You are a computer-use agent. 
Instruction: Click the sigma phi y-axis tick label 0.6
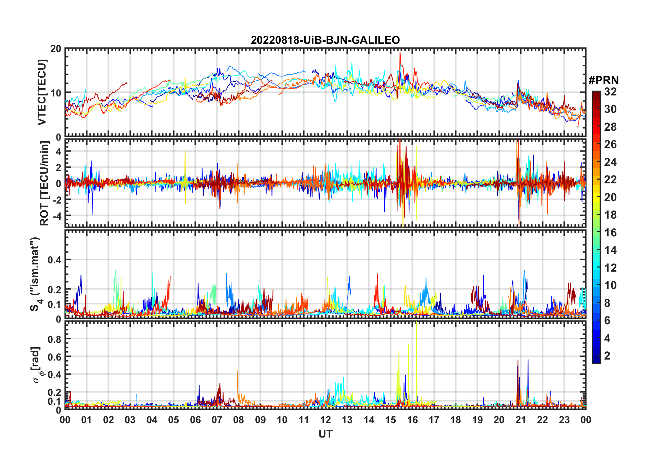pos(54,357)
